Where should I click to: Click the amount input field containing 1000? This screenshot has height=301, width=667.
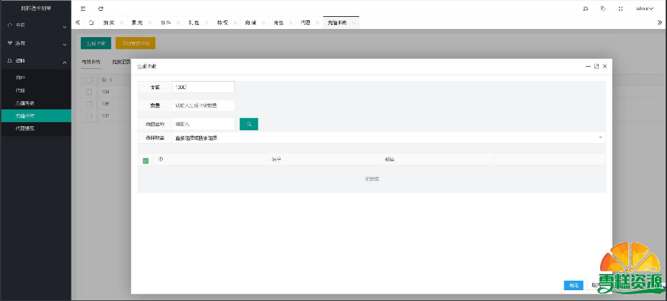coord(203,87)
